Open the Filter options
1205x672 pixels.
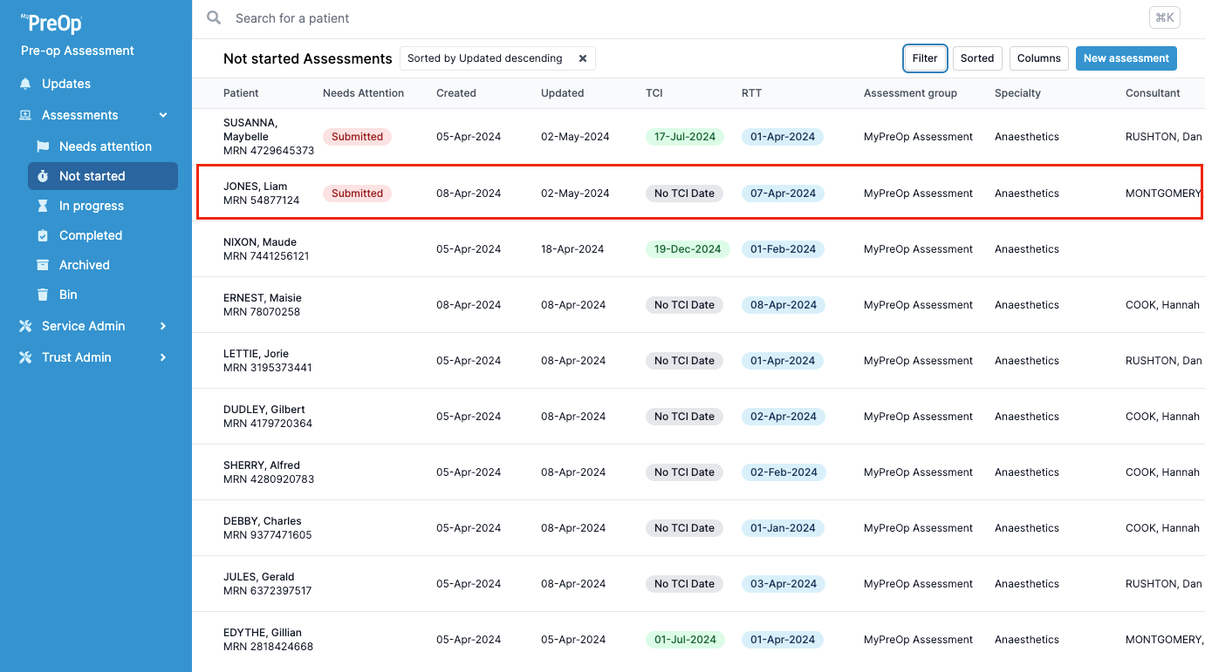pos(925,58)
